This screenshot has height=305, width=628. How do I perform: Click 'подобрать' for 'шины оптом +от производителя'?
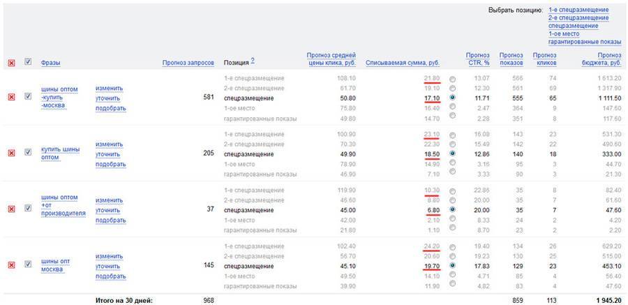point(110,221)
